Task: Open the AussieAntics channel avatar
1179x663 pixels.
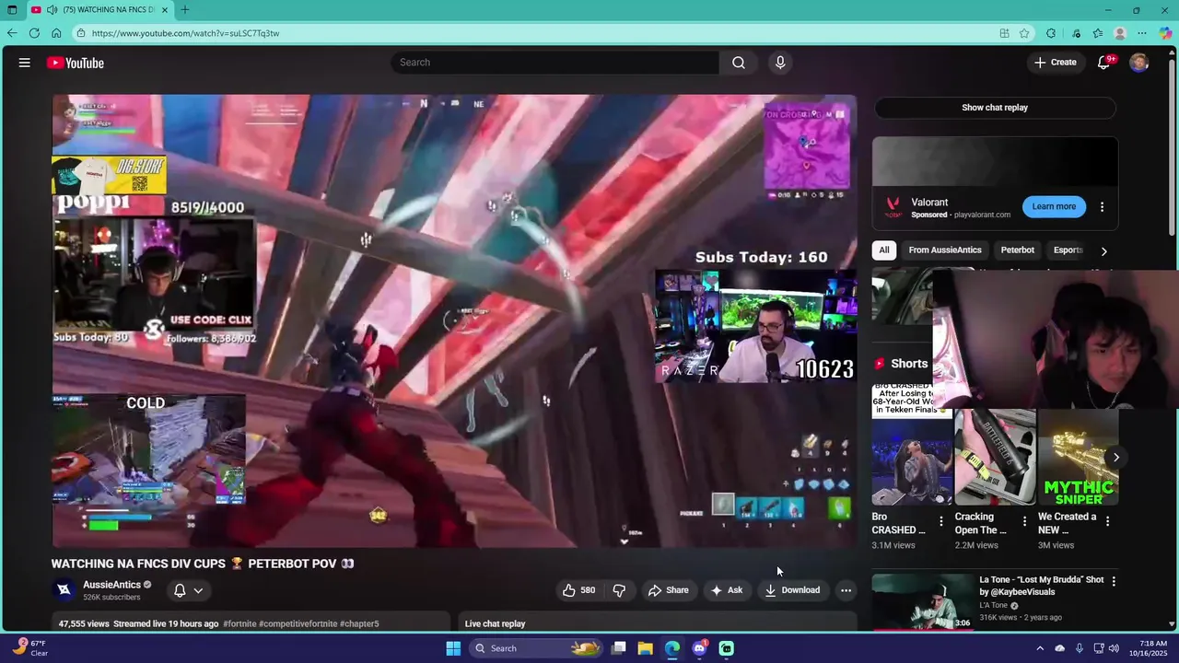Action: tap(64, 589)
